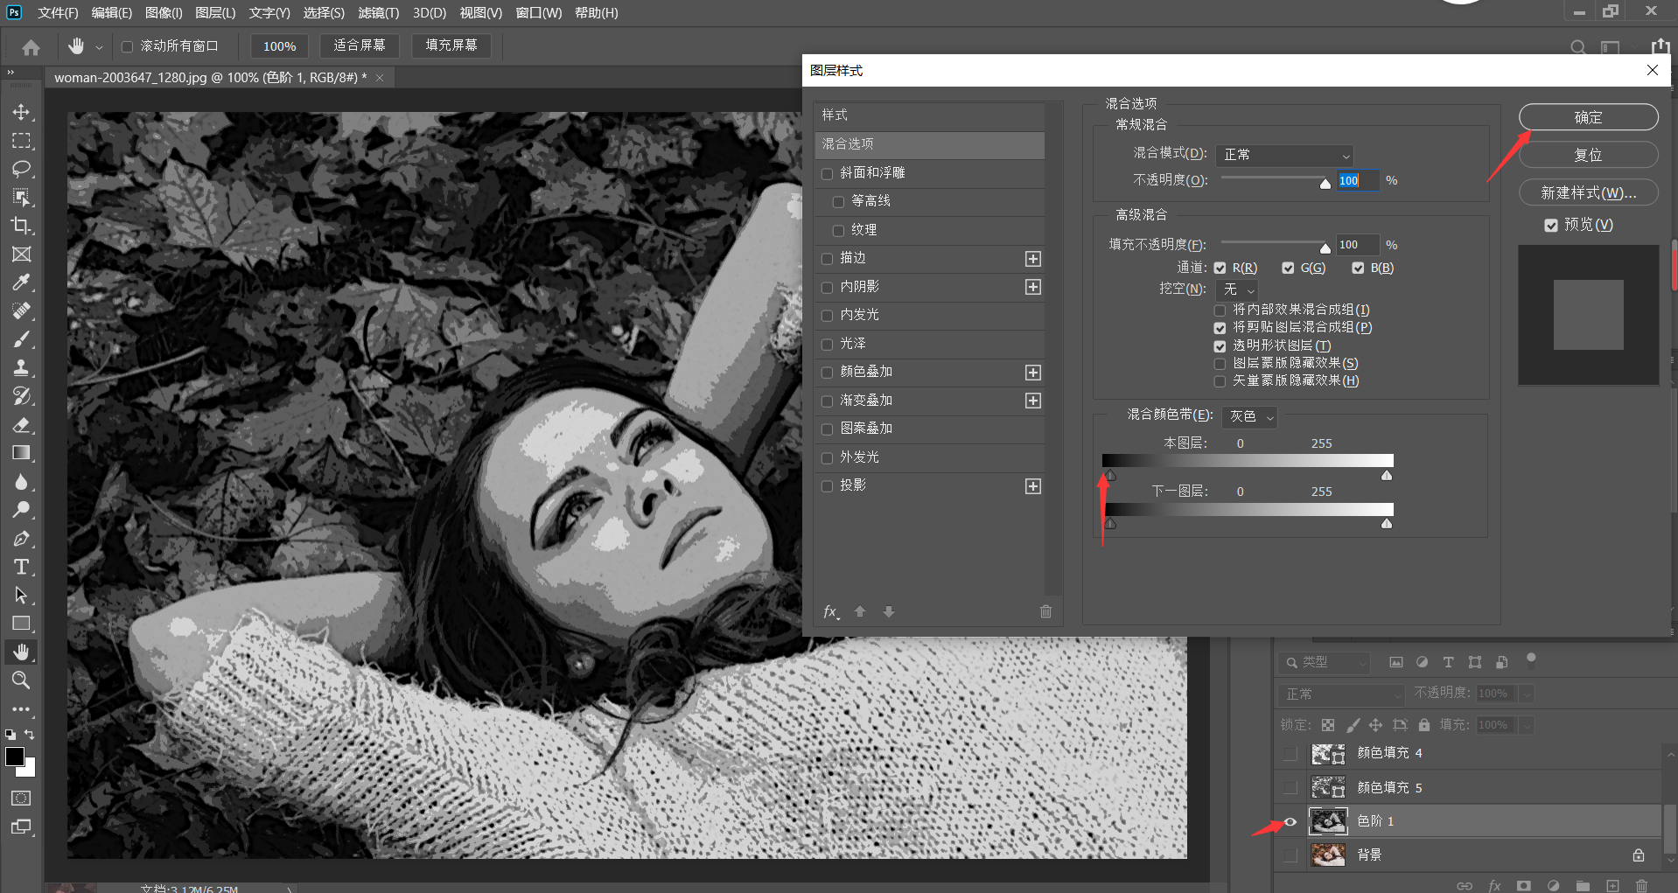Viewport: 1678px width, 893px height.
Task: Open the 窗口(W) menu
Action: (x=538, y=13)
